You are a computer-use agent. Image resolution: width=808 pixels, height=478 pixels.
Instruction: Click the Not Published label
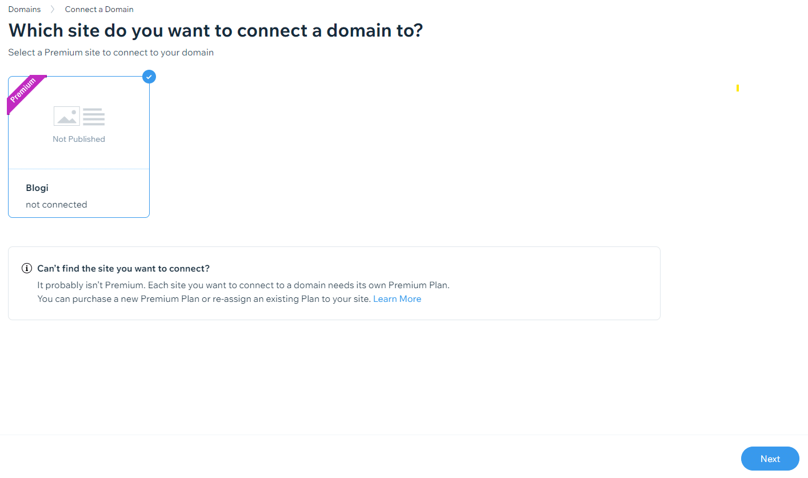tap(79, 139)
